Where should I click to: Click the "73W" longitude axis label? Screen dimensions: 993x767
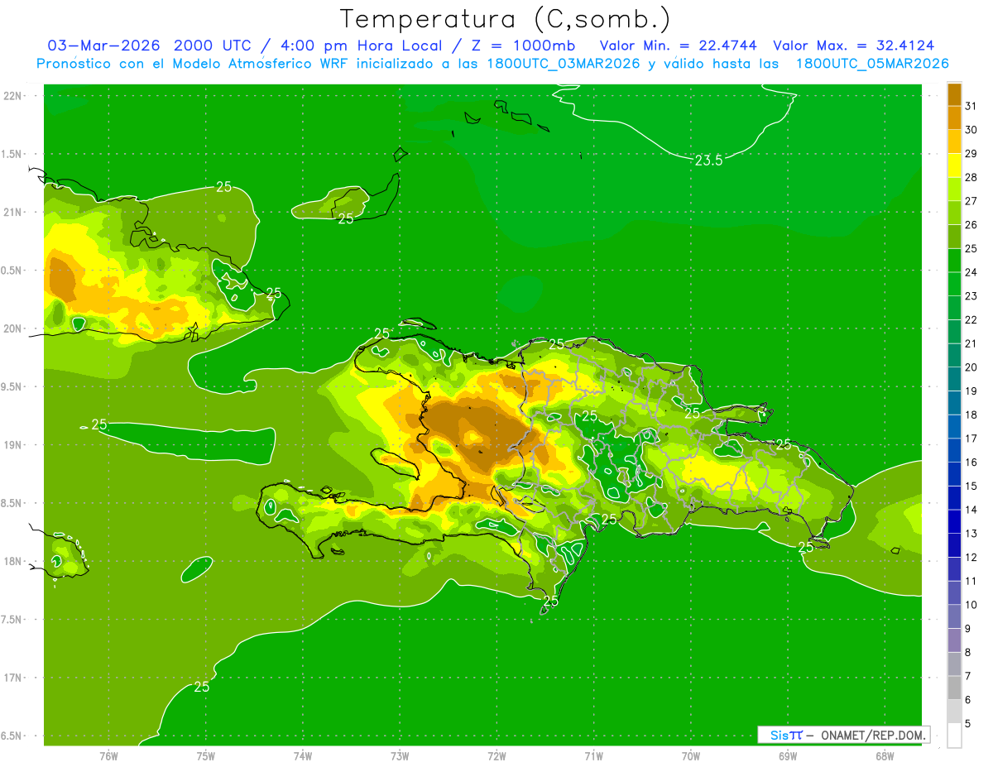pos(400,756)
